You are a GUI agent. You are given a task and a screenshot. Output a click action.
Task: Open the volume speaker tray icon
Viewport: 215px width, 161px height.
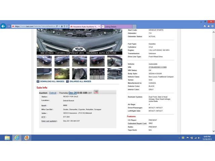point(199,138)
